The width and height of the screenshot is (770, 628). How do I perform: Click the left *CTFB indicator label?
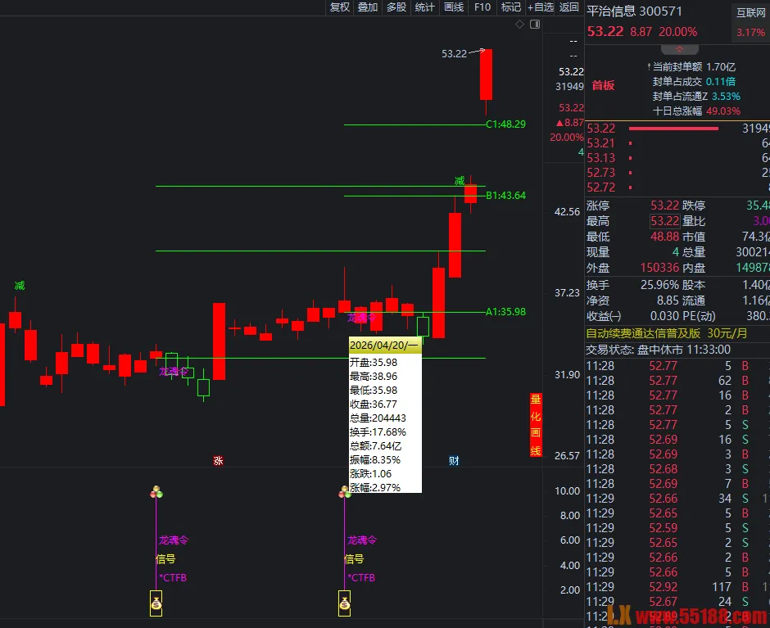(x=172, y=578)
